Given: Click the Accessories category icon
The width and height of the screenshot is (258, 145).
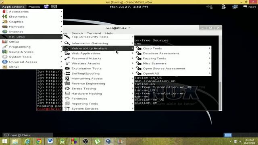Looking at the screenshot, I should tap(5, 12).
